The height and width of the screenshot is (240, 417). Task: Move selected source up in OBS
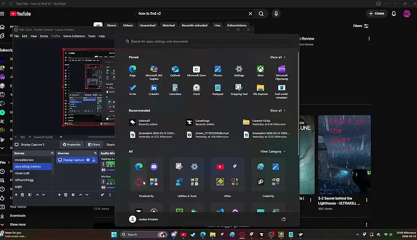point(81,195)
